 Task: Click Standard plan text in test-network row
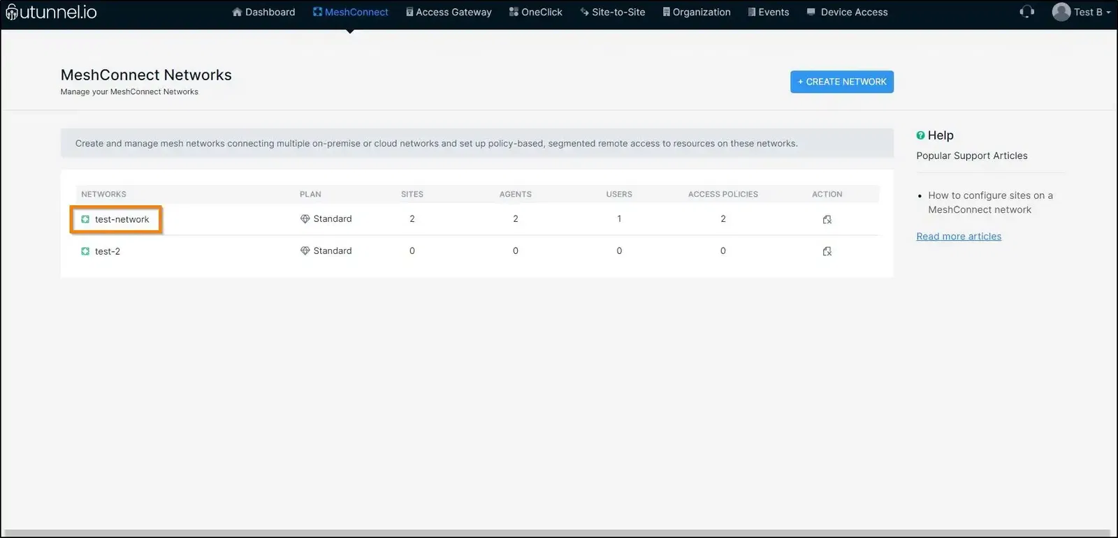click(x=333, y=219)
